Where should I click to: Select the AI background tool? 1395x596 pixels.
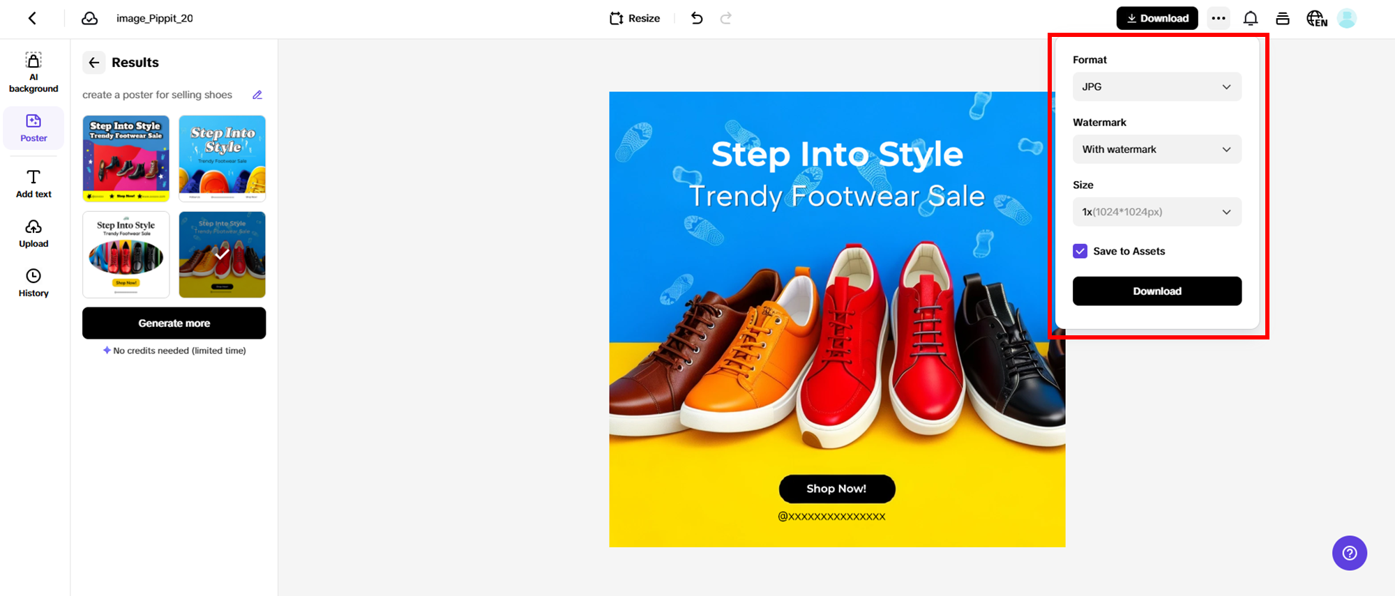pyautogui.click(x=33, y=72)
